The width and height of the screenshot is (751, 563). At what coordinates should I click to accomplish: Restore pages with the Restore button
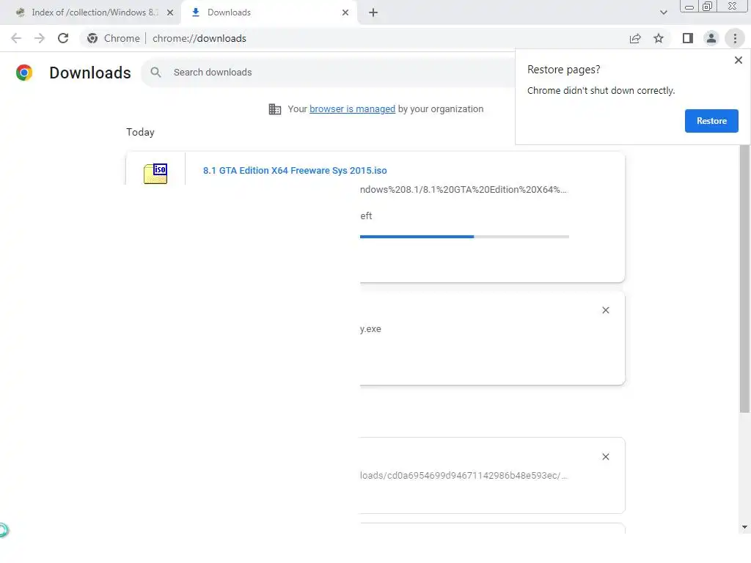click(x=711, y=121)
